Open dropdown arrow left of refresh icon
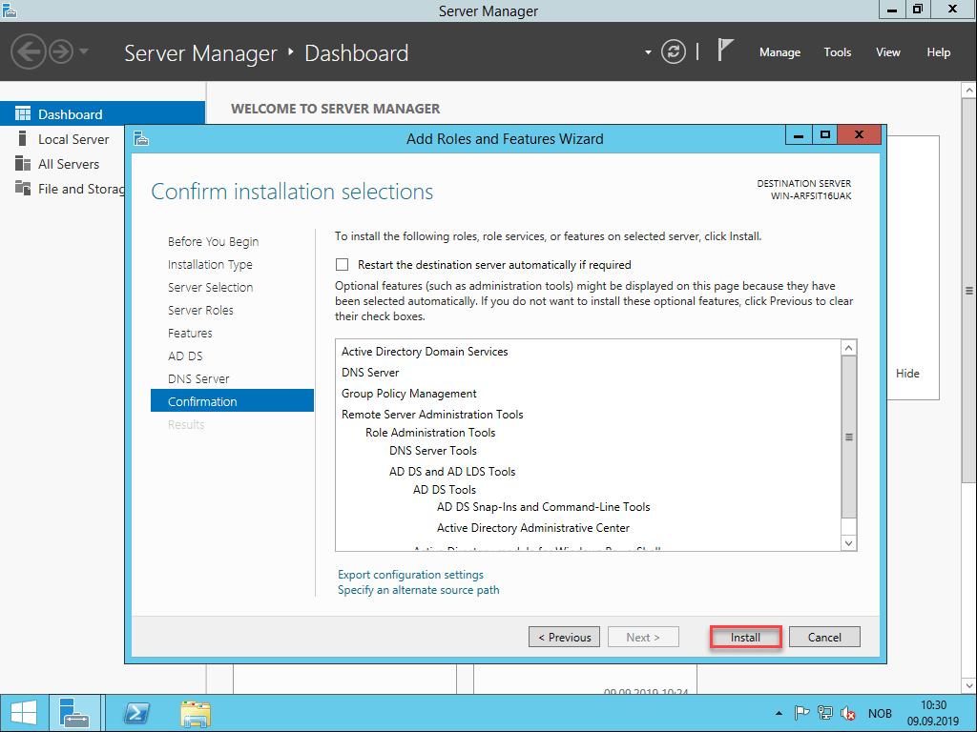 tap(648, 52)
